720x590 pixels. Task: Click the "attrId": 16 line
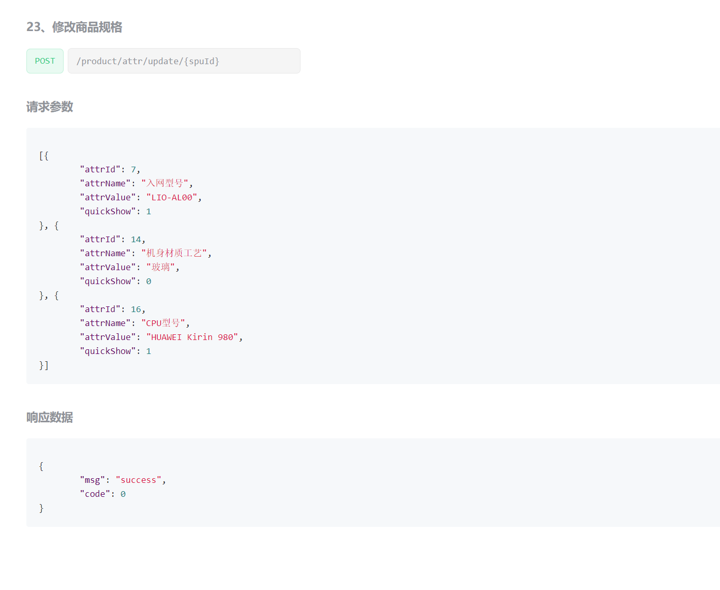(x=113, y=309)
